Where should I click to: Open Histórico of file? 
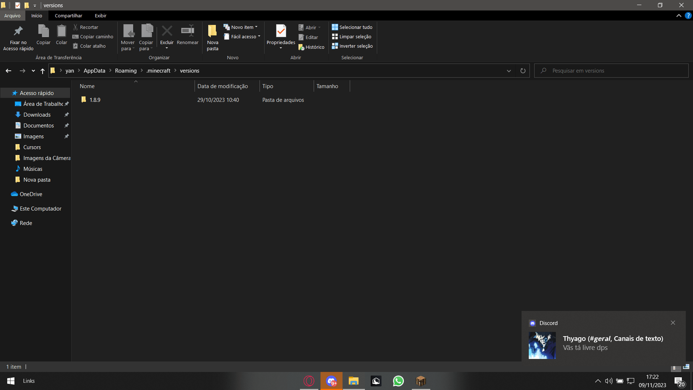(x=311, y=47)
